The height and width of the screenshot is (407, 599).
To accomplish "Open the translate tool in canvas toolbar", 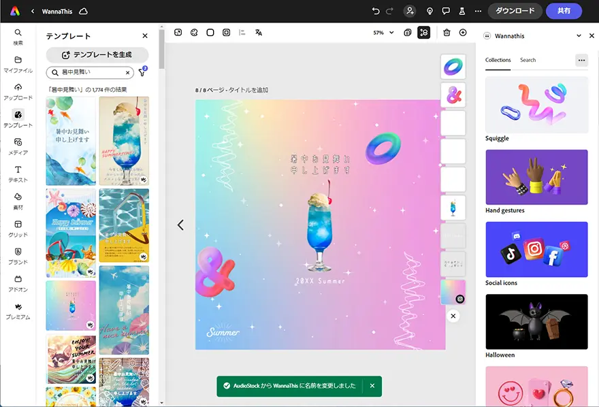I will (x=259, y=32).
